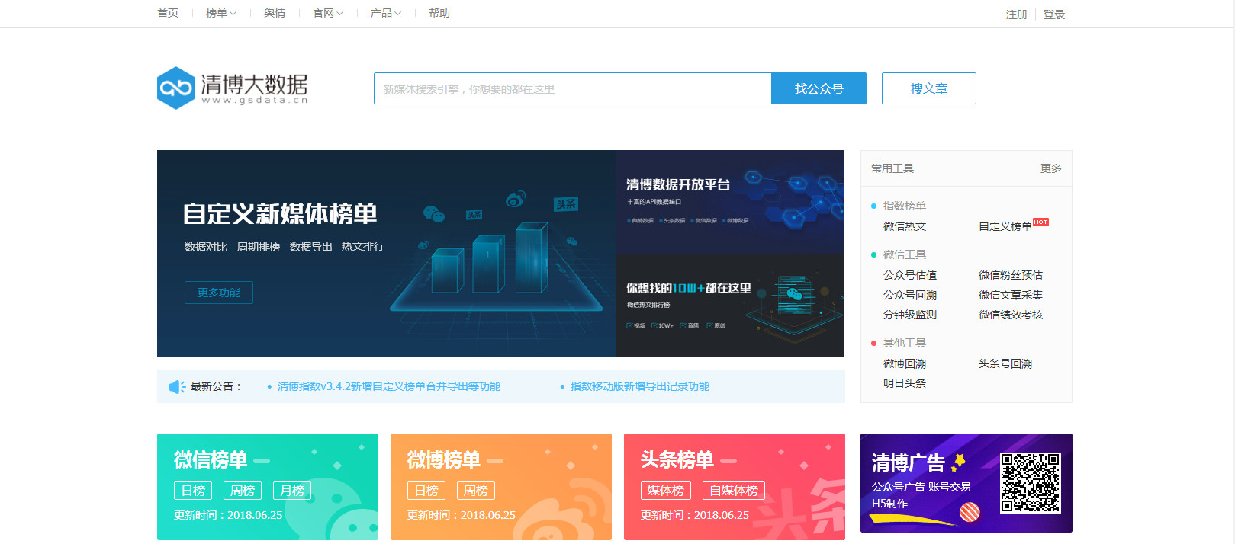This screenshot has width=1235, height=544.
Task: Open the 微信文章采集 tool
Action: [1011, 295]
